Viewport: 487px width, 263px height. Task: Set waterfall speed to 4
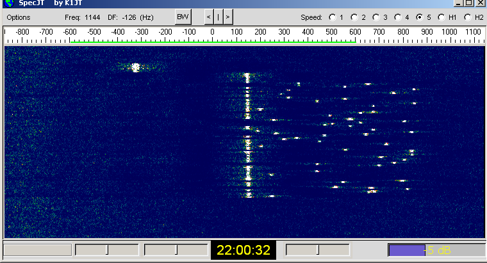[x=398, y=17]
